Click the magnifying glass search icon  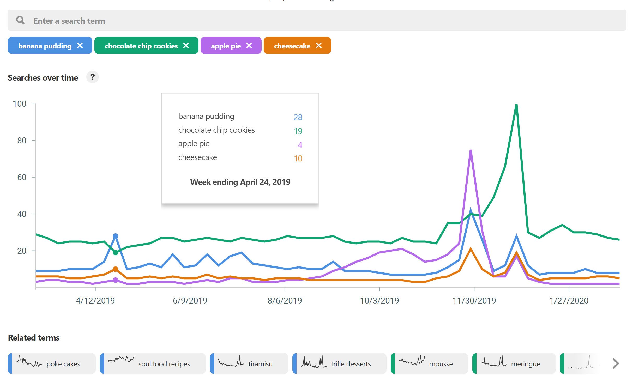[x=20, y=20]
